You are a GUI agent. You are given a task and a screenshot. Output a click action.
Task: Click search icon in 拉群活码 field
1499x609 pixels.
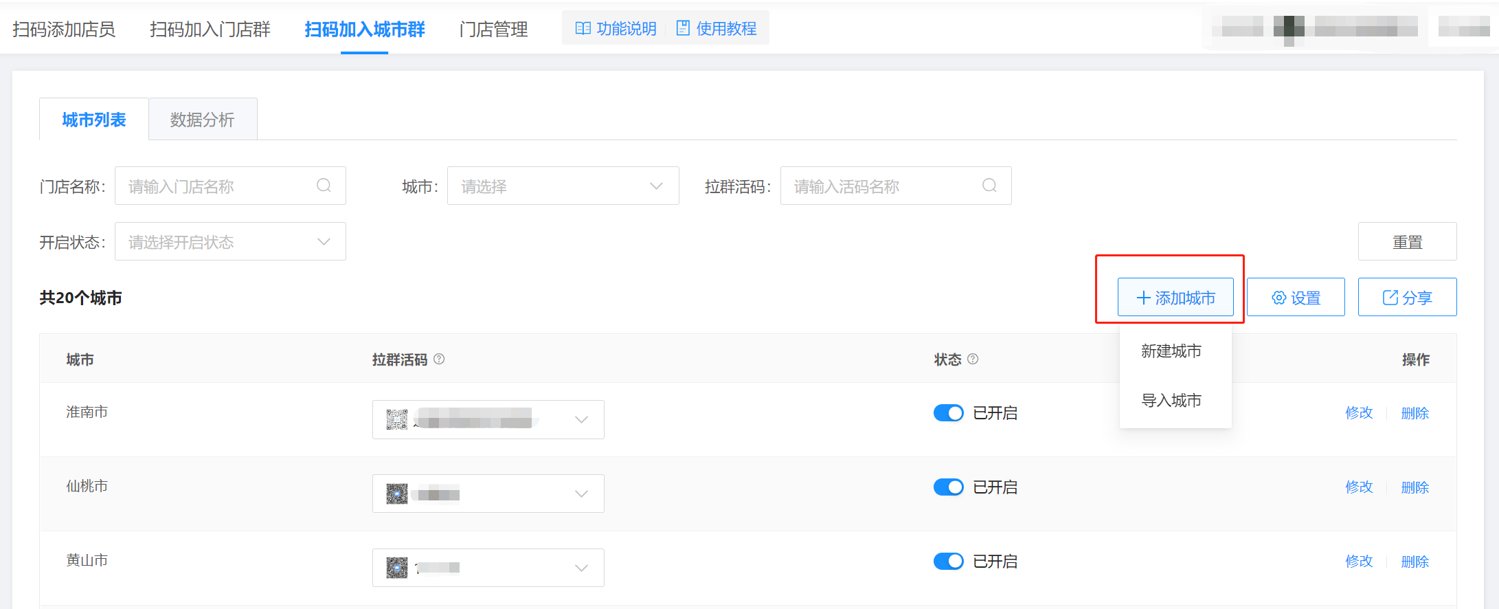[989, 186]
